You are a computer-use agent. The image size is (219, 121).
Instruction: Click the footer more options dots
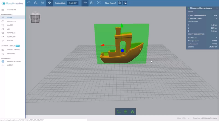click(189, 118)
